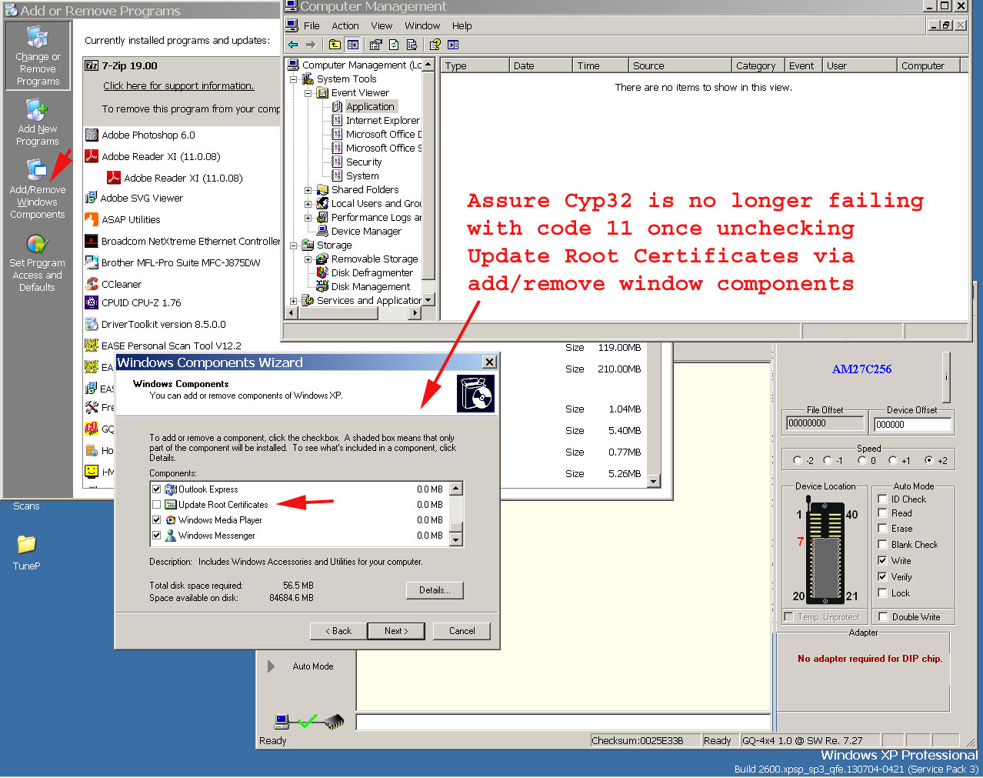The height and width of the screenshot is (778, 983).
Task: Click the Security event log icon
Action: pos(337,162)
